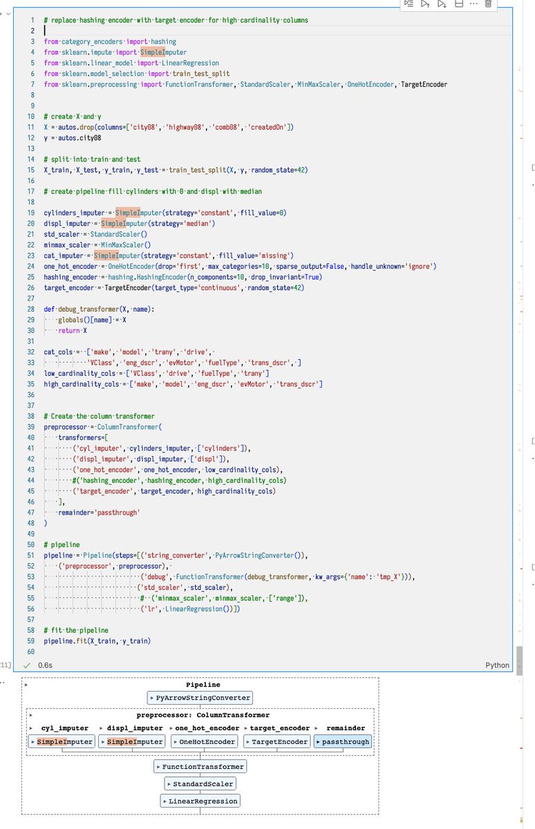Expand FunctionTransformer step box

[x=200, y=766]
